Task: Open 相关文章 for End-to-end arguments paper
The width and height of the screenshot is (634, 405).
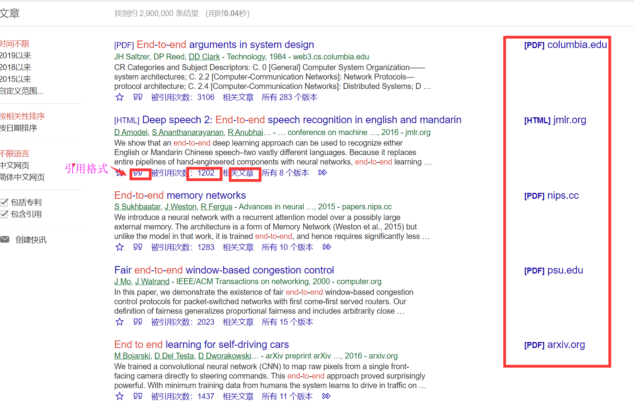Action: (x=238, y=97)
